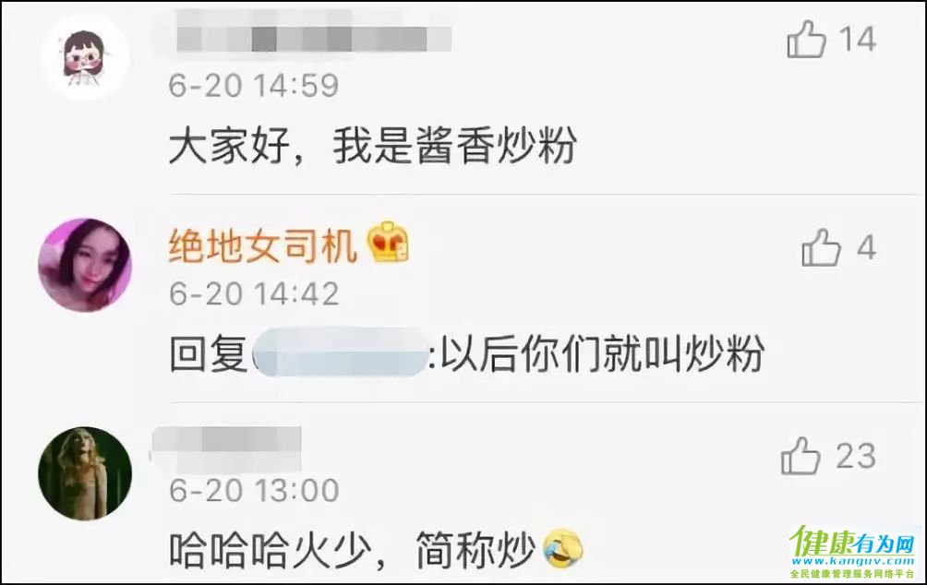The height and width of the screenshot is (585, 927).
Task: Like the comment with 23 thumbs-up
Action: (801, 456)
